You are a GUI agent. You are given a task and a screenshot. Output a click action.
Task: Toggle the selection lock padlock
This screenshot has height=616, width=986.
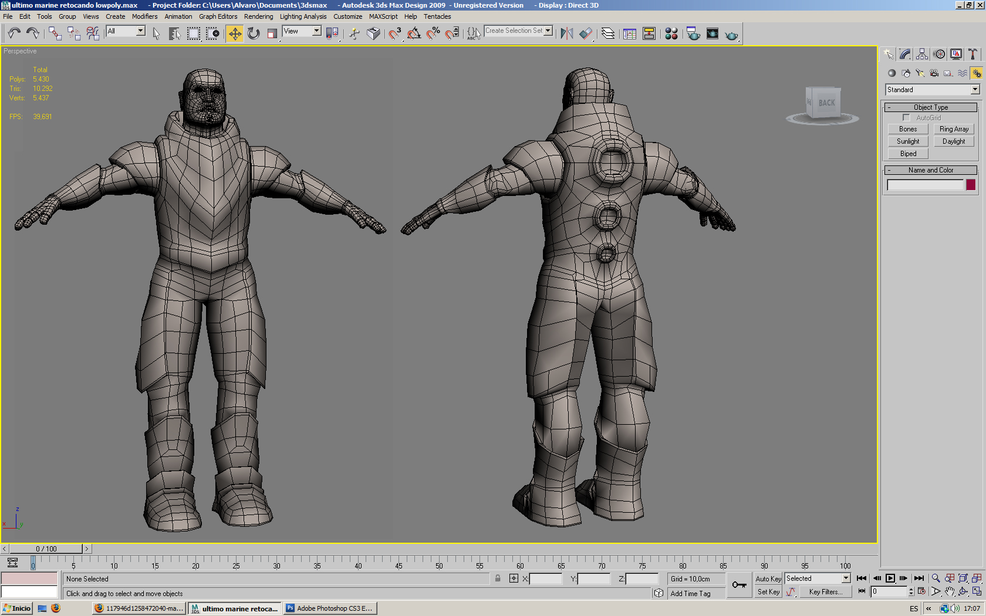point(498,578)
